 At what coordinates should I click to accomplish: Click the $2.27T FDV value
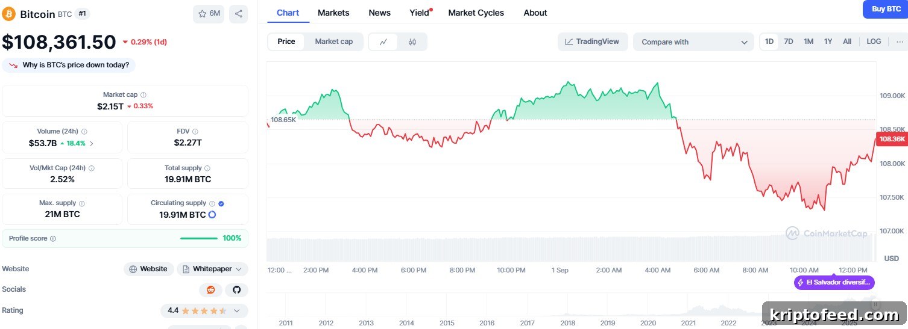pyautogui.click(x=188, y=143)
